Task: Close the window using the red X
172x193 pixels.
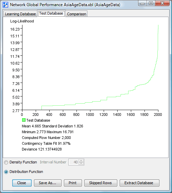Action: [162, 3]
